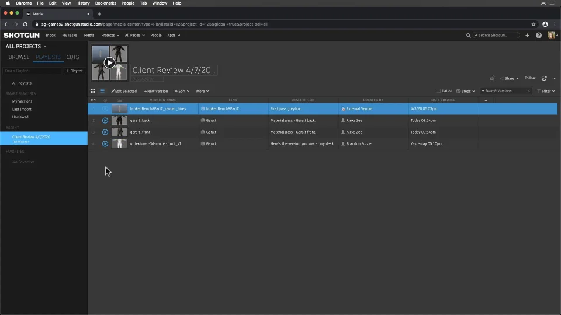The width and height of the screenshot is (561, 315).
Task: Click the lock icon beside Share
Action: tap(492, 78)
